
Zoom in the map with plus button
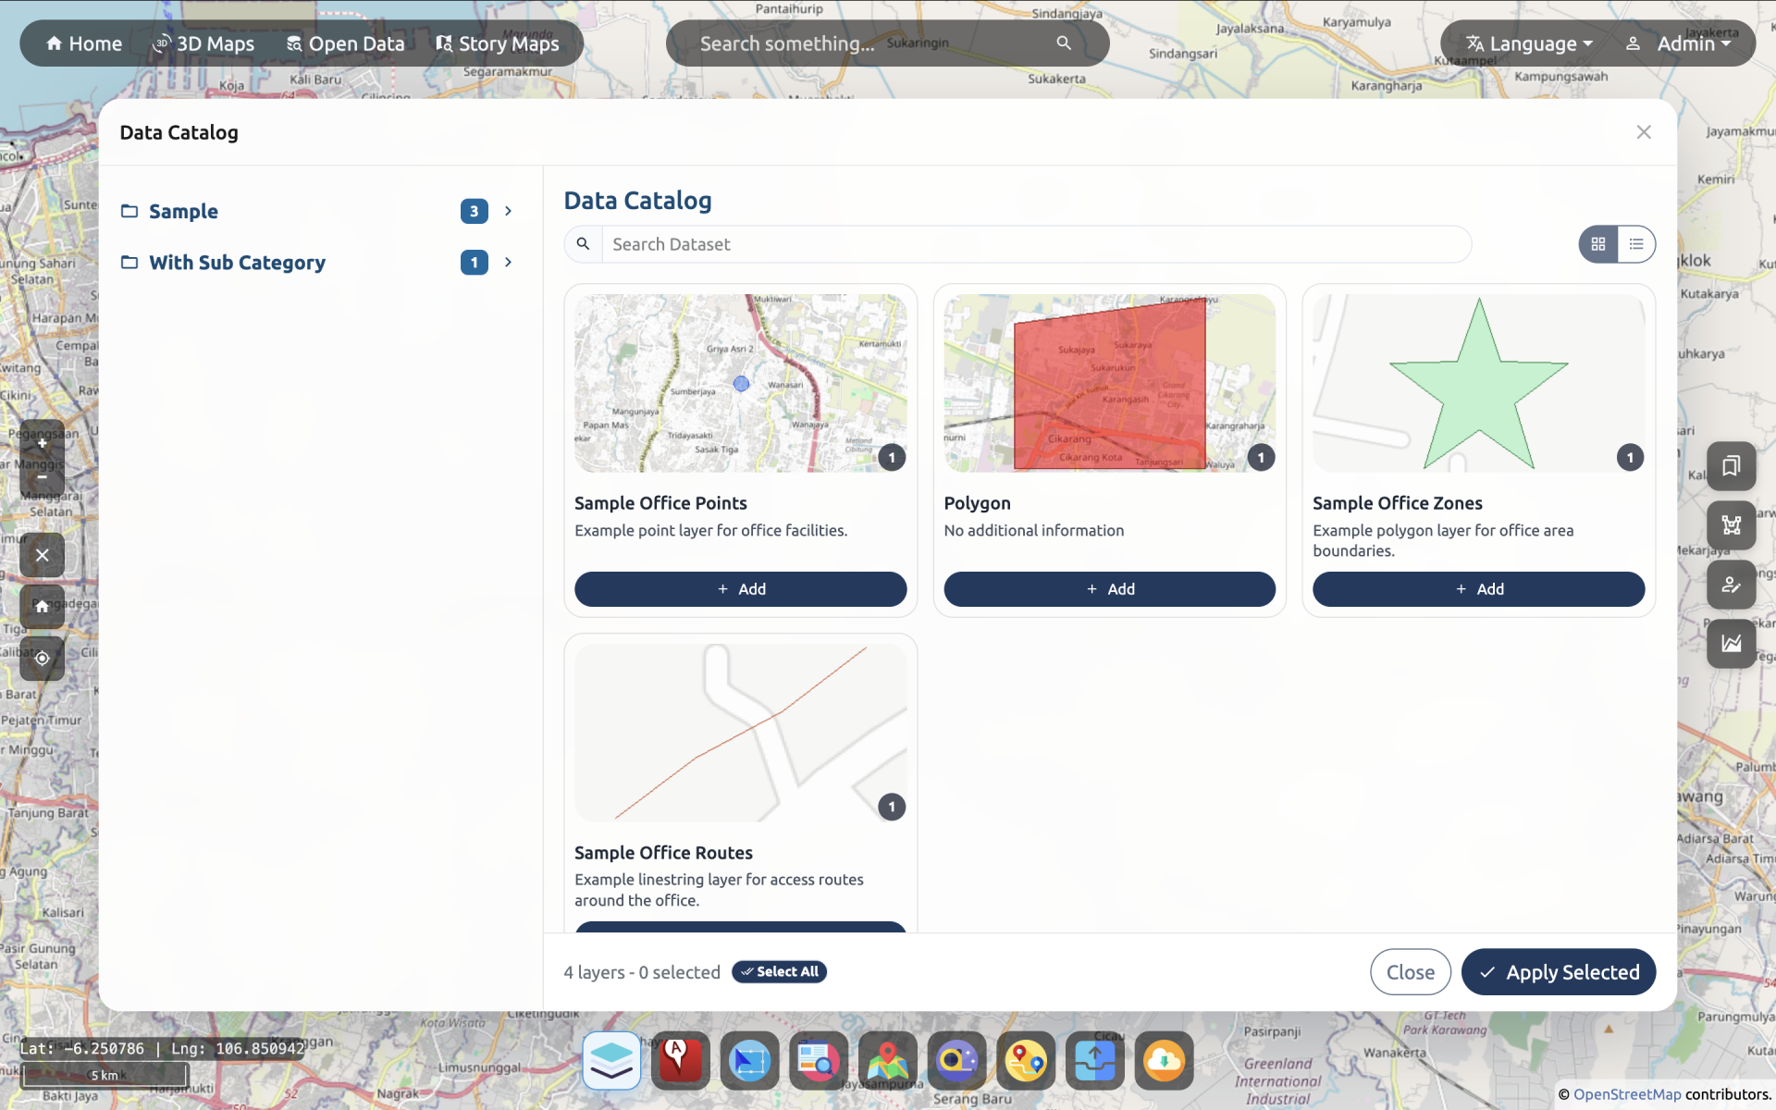(43, 443)
